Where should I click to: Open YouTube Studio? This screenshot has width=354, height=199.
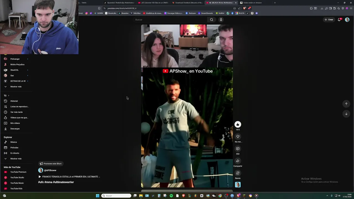17,177
